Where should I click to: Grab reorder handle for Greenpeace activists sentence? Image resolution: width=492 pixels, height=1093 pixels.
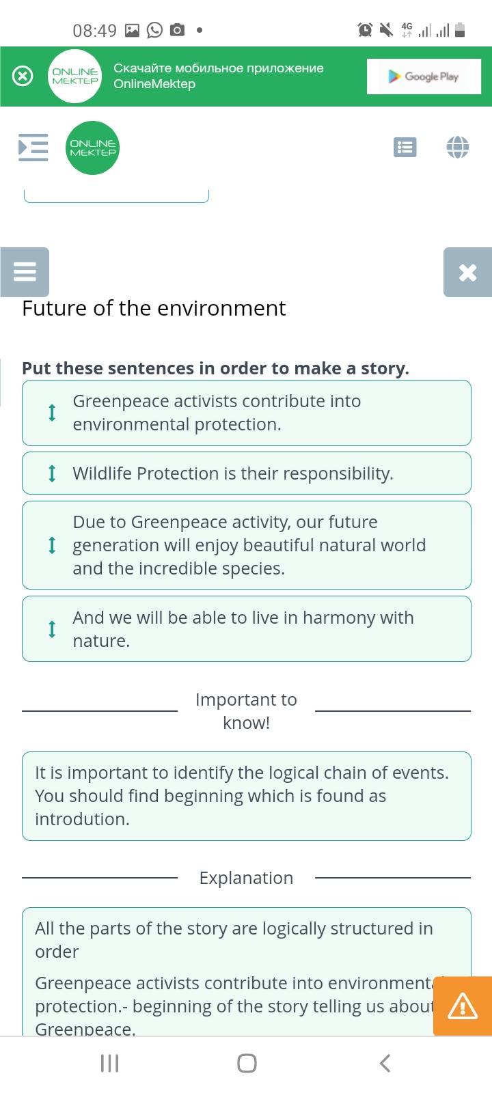coord(52,413)
